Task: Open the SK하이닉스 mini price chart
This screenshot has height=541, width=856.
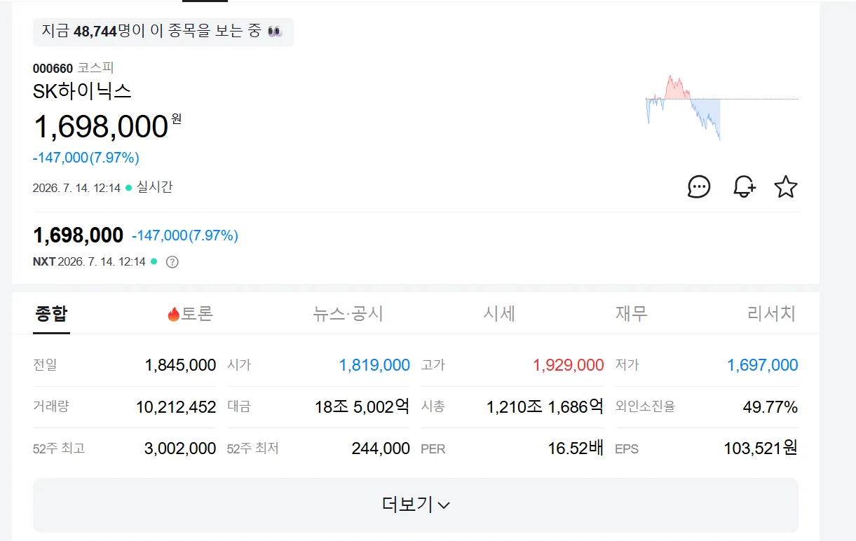Action: coord(721,107)
